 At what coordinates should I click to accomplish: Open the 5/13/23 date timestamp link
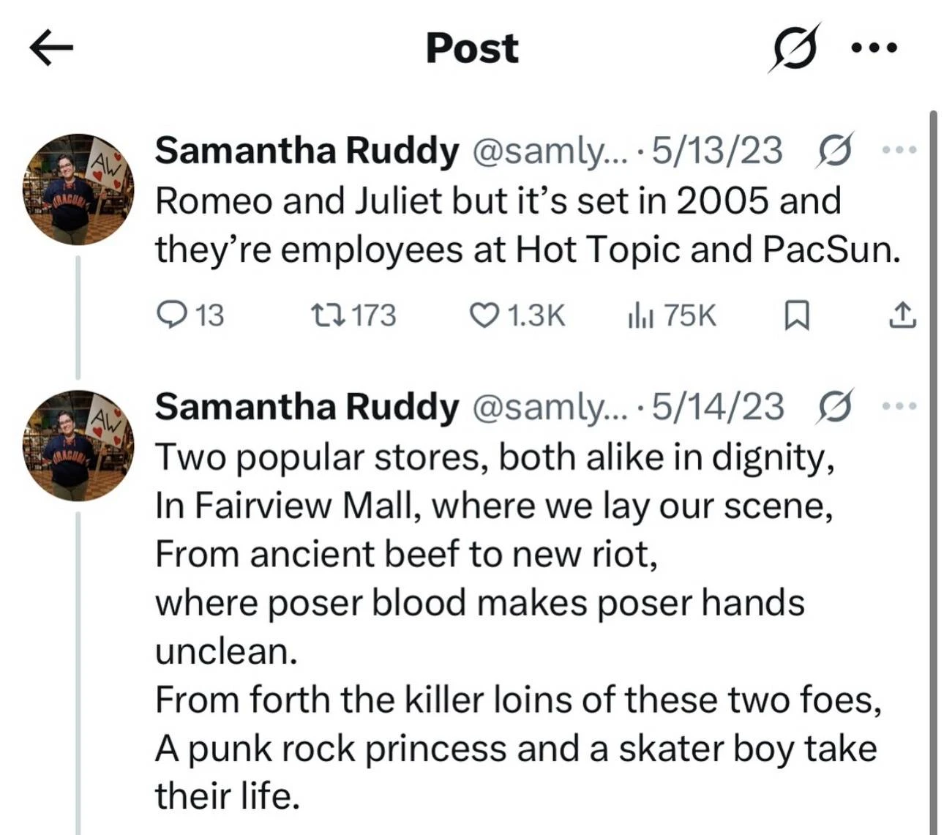coord(716,151)
